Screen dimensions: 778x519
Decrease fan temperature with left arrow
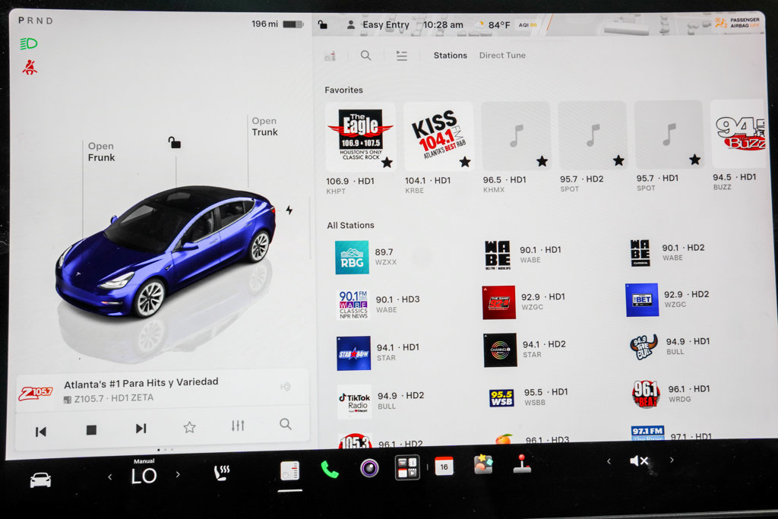(x=109, y=477)
